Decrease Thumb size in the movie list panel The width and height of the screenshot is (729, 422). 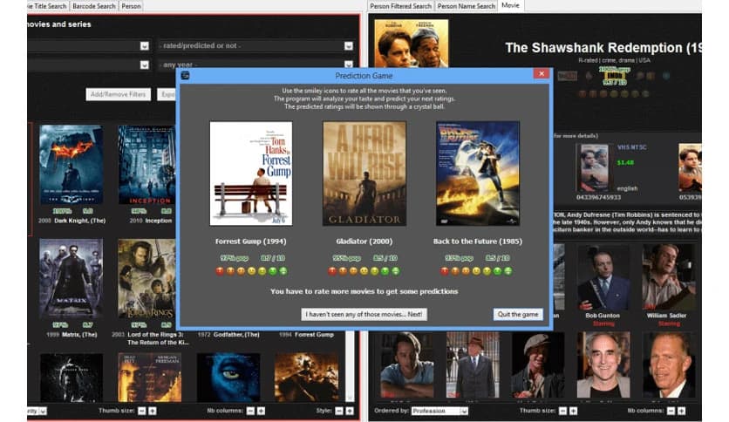(x=142, y=411)
